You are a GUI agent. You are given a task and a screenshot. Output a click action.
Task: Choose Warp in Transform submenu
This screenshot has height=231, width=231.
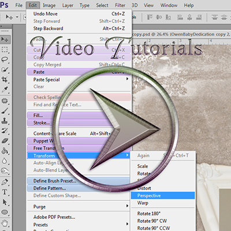(163, 203)
